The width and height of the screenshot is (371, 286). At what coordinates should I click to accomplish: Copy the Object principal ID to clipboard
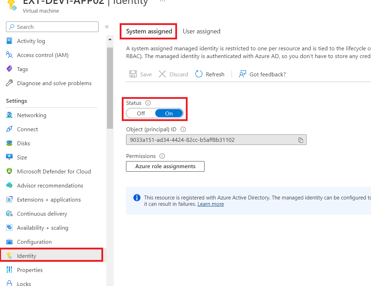coord(301,140)
